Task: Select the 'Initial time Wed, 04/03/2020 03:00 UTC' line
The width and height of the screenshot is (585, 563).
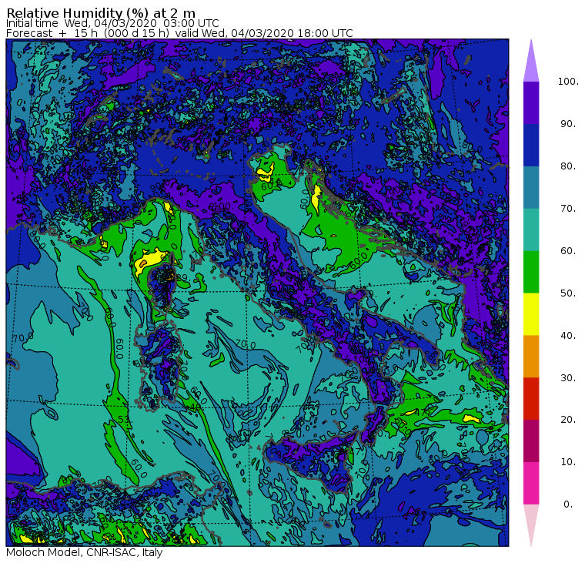Action: 112,23
